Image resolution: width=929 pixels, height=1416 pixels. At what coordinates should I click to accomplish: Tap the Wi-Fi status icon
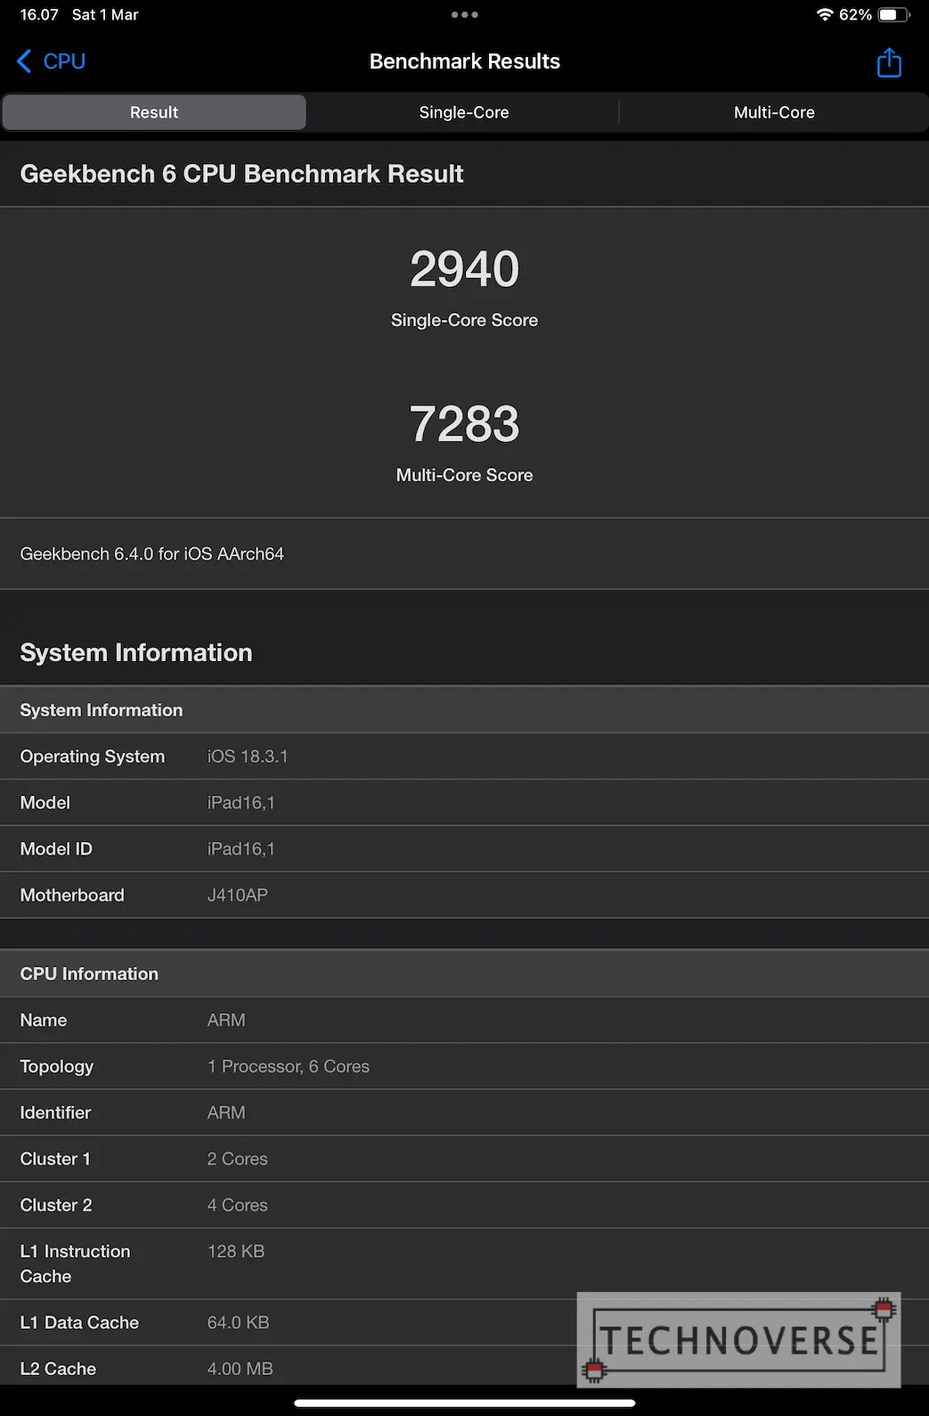pyautogui.click(x=825, y=14)
